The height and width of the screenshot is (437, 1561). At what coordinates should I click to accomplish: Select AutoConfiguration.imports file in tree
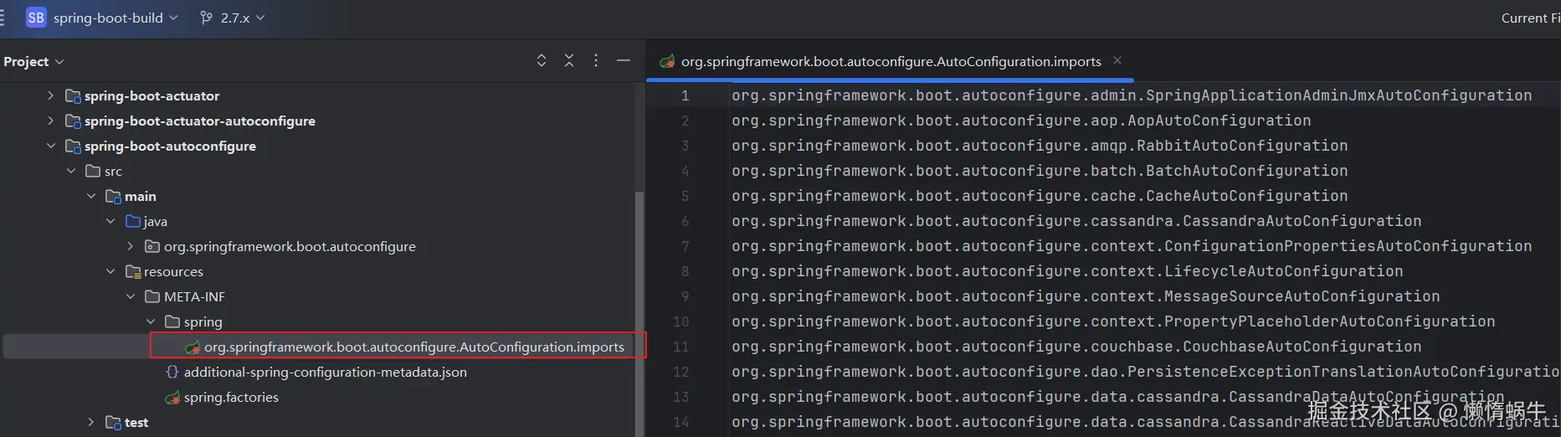414,347
